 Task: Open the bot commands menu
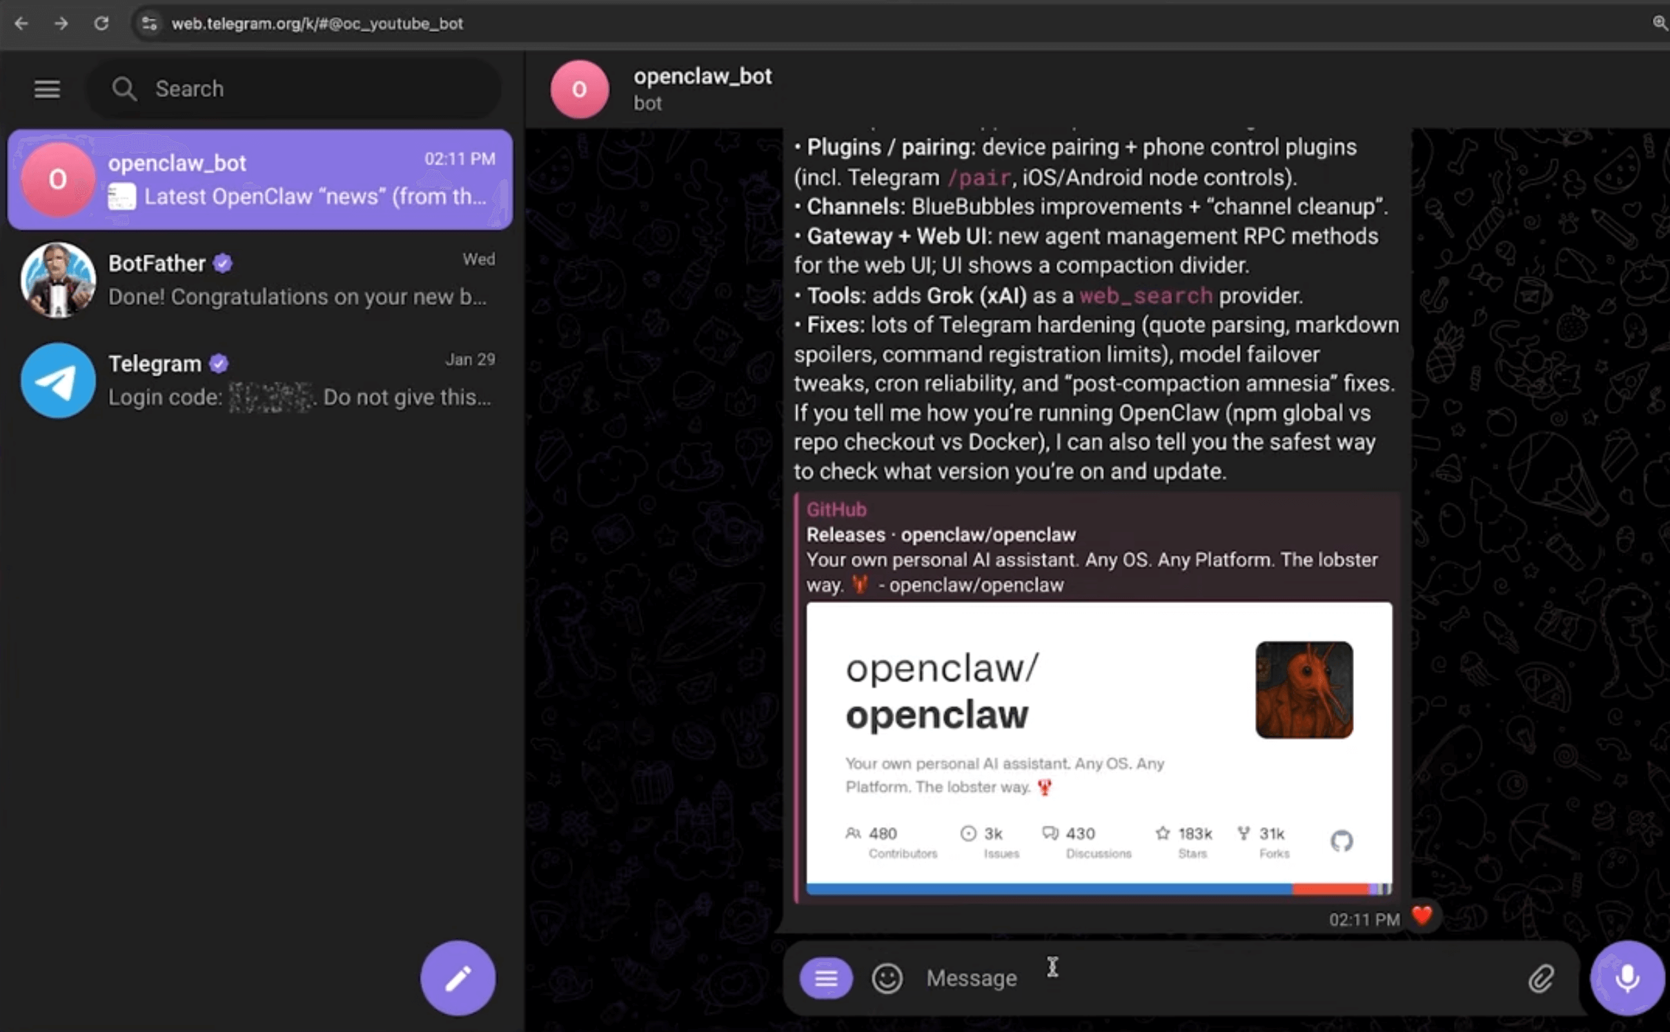pyautogui.click(x=825, y=978)
